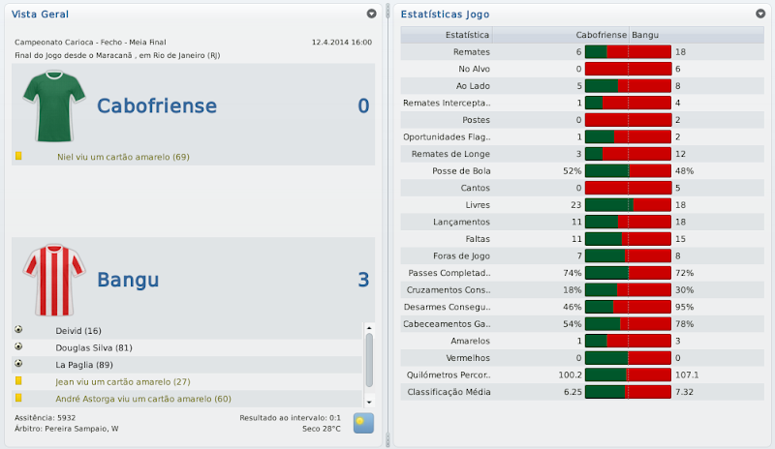Click the goal ball icon beside La Paglia

(x=18, y=364)
